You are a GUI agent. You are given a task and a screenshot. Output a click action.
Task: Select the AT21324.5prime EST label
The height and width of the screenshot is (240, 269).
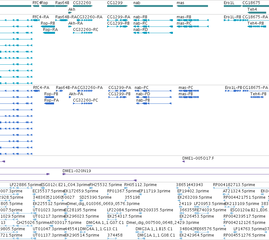pos(239,191)
